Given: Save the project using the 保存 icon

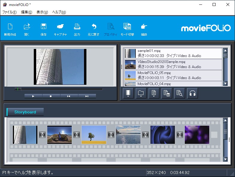Looking at the screenshot, I should pos(43,29).
